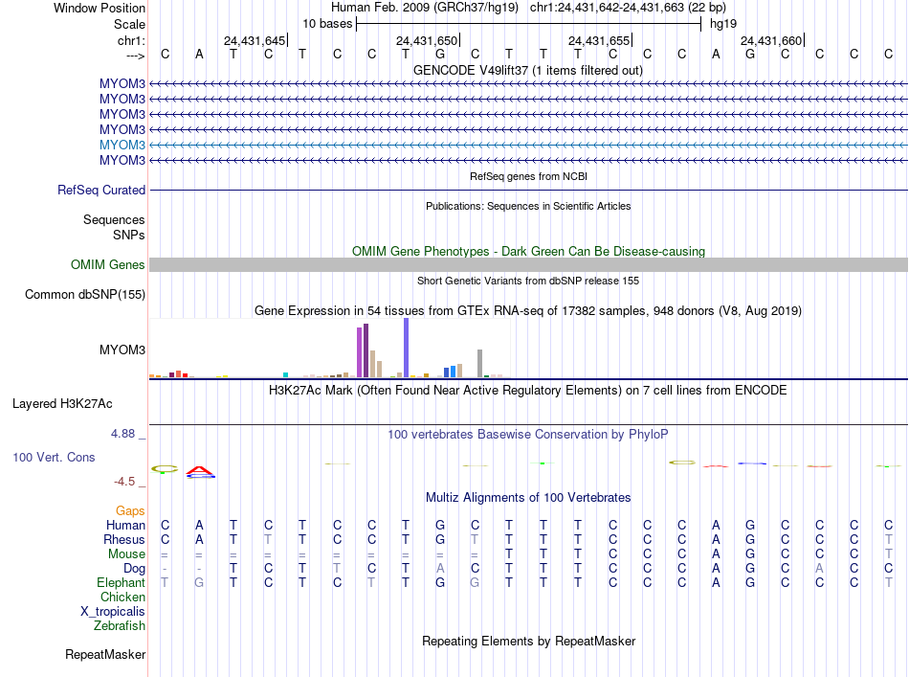909x677 pixels.
Task: Click the Gaps row label in Multiz
Action: (130, 510)
